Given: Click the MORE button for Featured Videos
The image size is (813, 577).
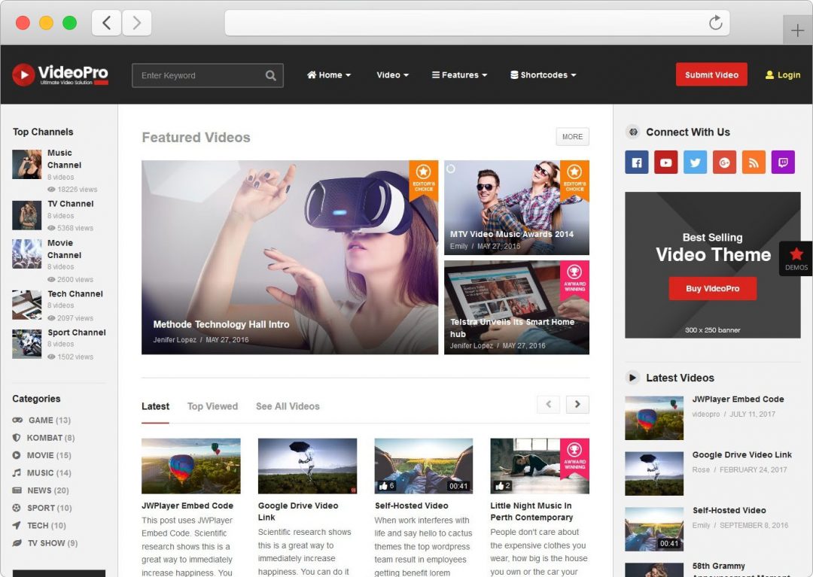Looking at the screenshot, I should click(572, 137).
